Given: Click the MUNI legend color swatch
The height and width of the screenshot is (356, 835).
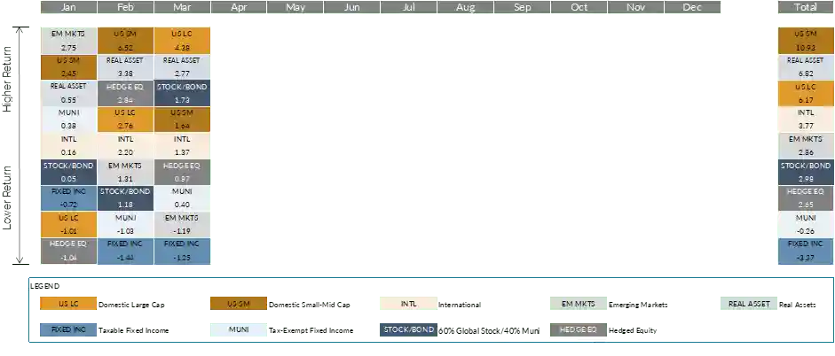Looking at the screenshot, I should point(239,330).
